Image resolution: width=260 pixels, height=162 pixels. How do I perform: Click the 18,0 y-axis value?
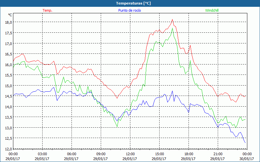tap(8, 22)
